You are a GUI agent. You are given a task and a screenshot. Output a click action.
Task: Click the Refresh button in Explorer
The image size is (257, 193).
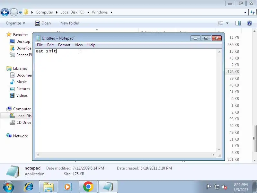click(253, 12)
